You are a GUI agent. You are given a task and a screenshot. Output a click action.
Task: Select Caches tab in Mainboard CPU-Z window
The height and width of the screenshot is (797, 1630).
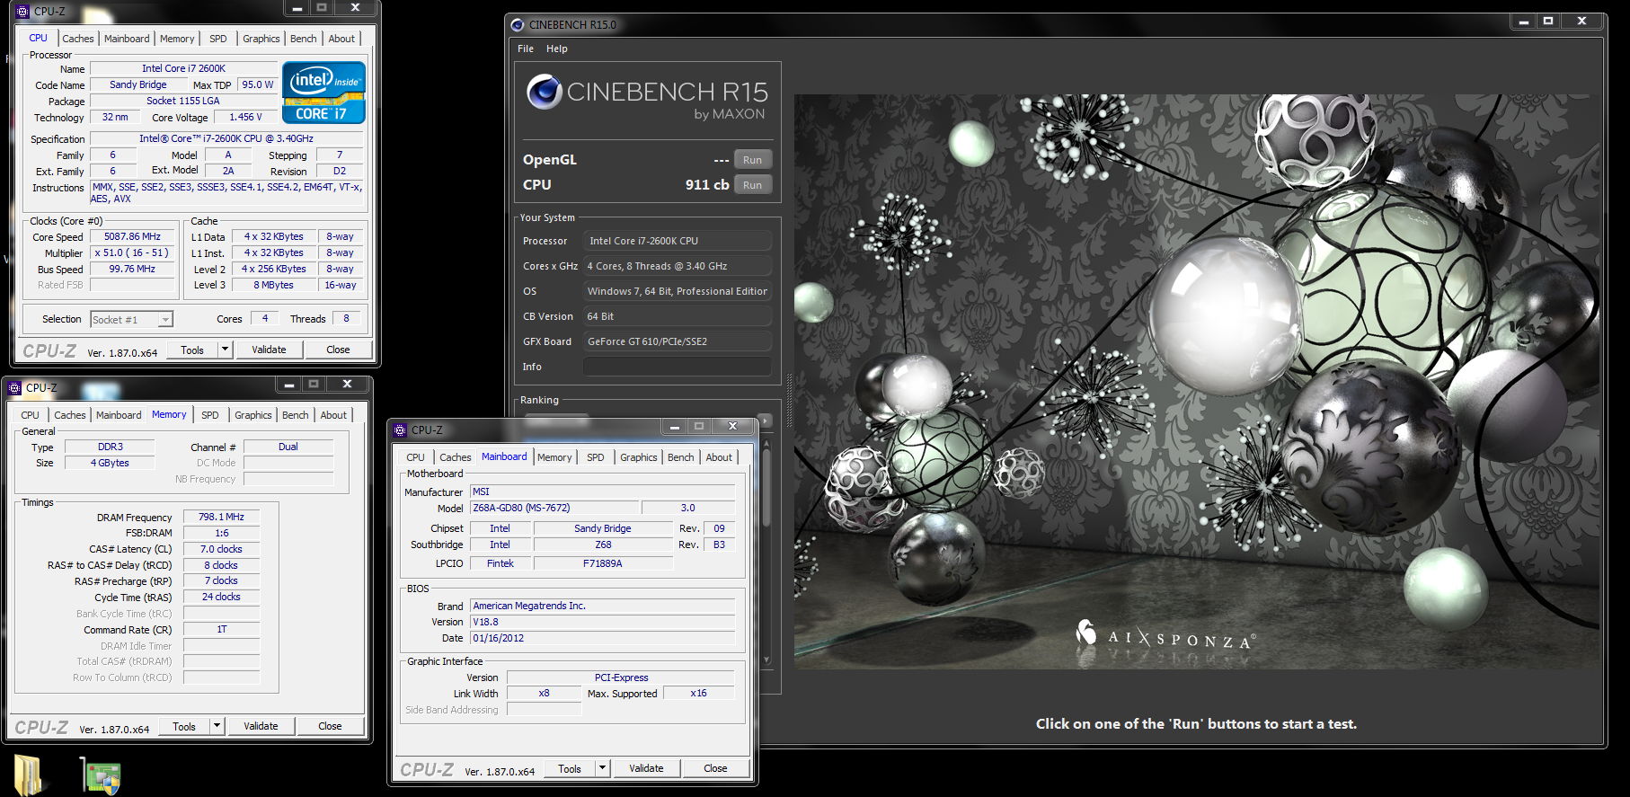coord(456,457)
